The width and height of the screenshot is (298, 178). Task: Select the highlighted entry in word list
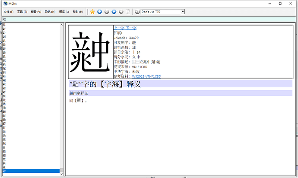point(30,172)
